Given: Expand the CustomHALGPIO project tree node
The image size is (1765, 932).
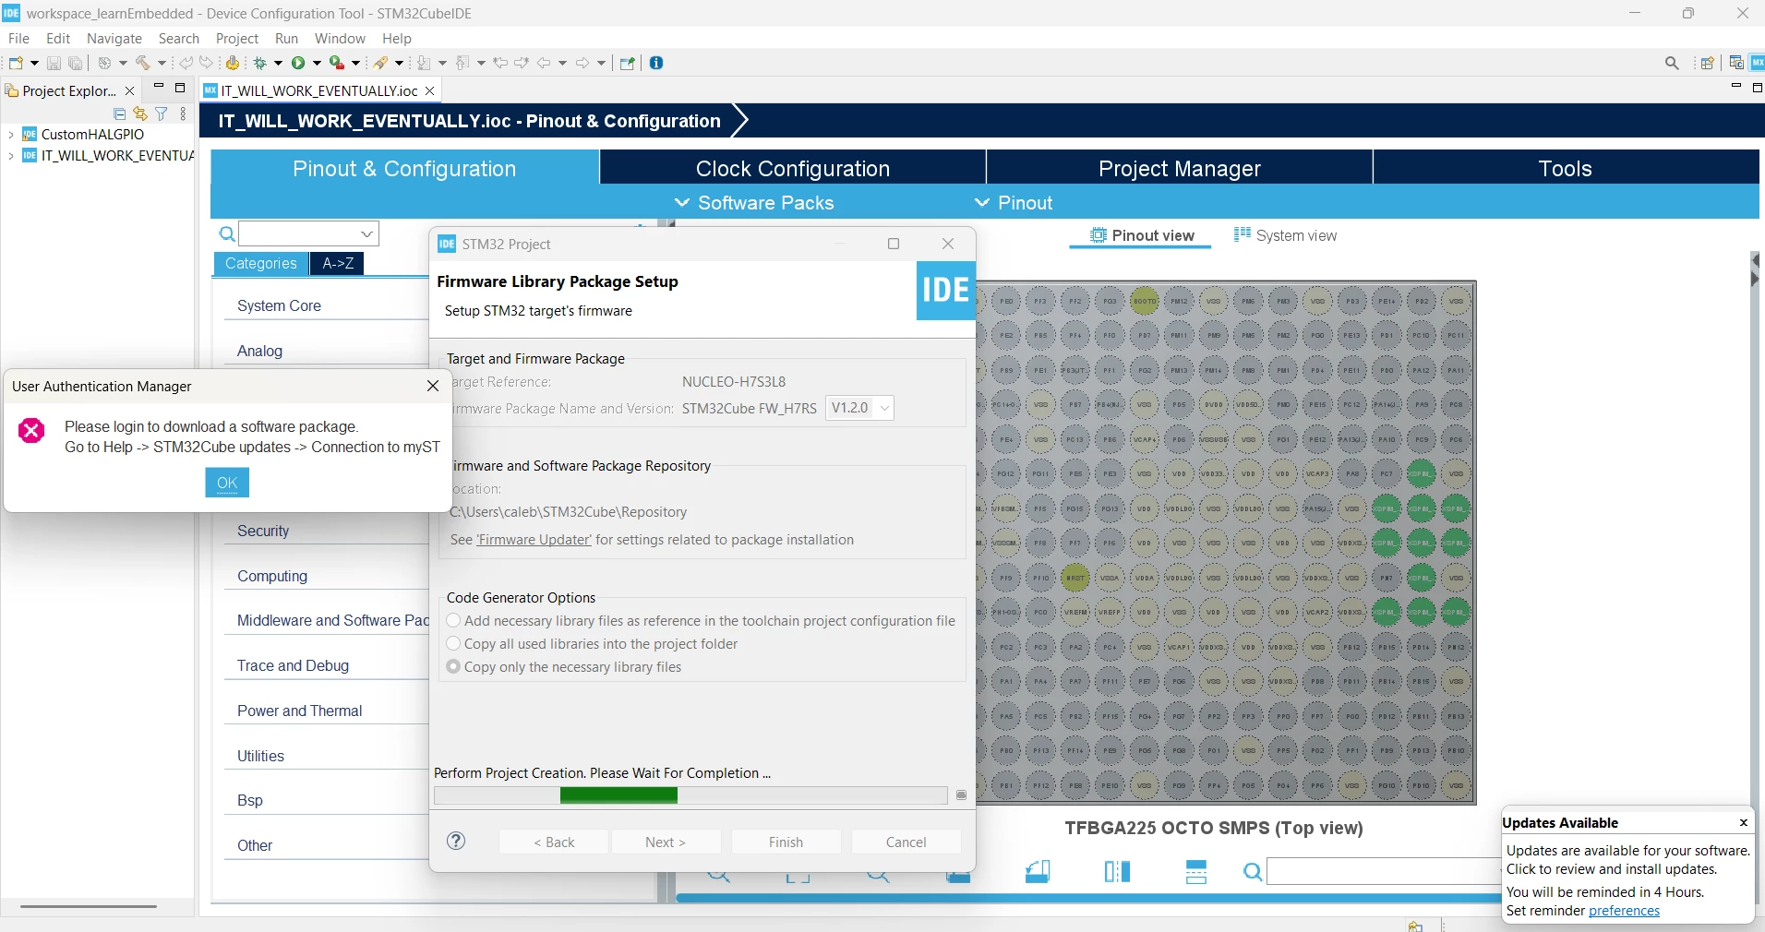Looking at the screenshot, I should click(x=10, y=135).
